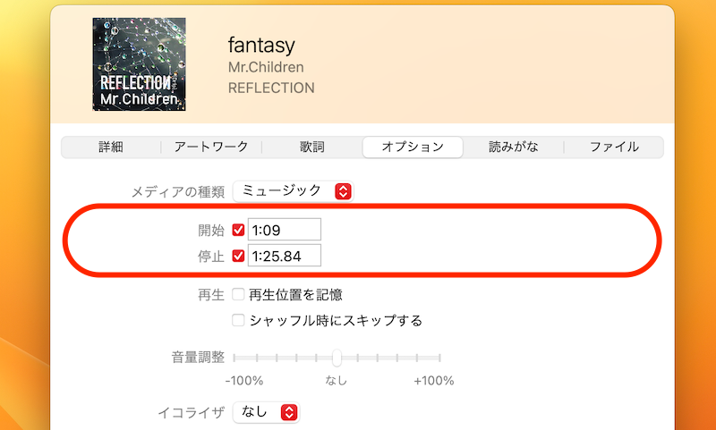Go to the 読みがな tab
Viewport: 716px width, 430px height.
coord(514,147)
